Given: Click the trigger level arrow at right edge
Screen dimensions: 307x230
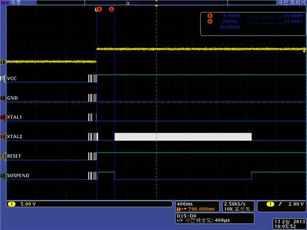Looking at the screenshot, I should point(304,51).
